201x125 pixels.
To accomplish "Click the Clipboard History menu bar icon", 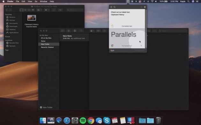I will (x=128, y=1).
